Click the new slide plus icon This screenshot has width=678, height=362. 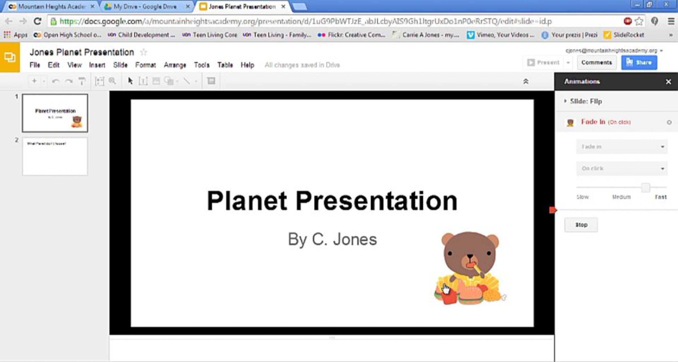point(34,81)
